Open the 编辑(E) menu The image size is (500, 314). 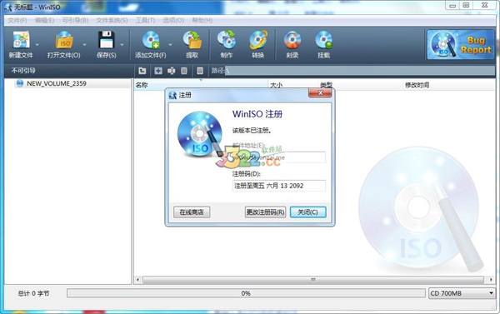(44, 20)
